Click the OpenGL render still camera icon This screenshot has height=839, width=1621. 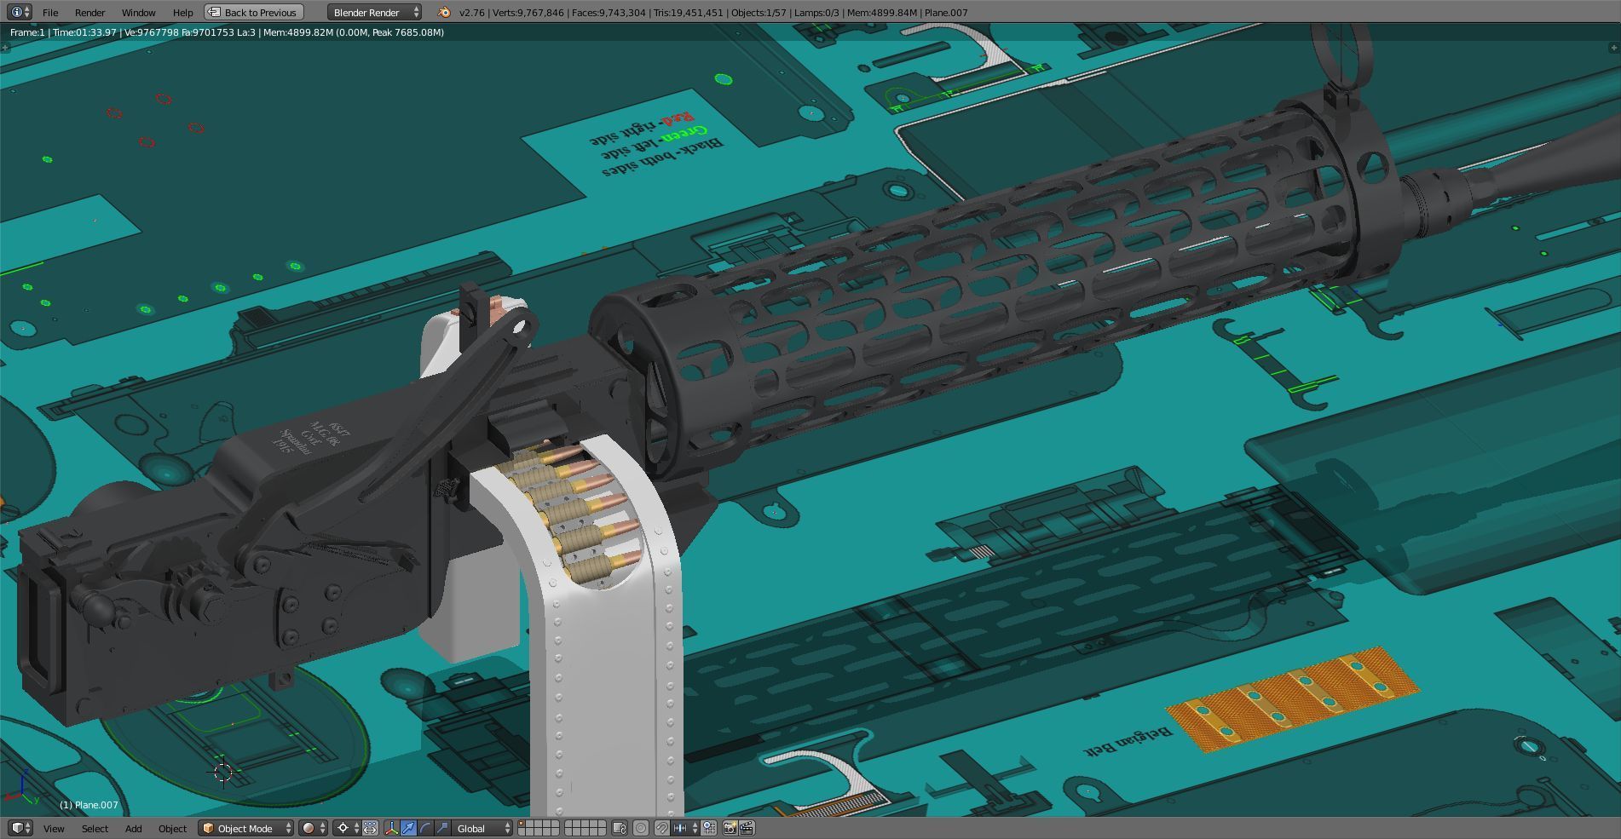731,827
